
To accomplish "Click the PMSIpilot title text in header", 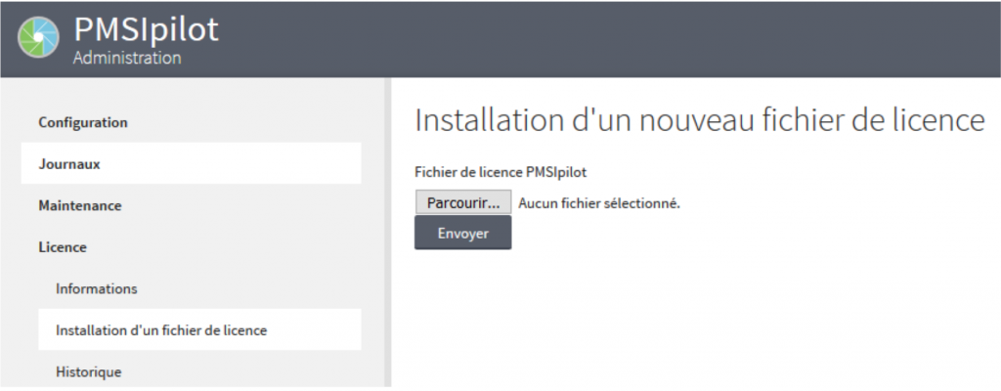I will tap(146, 29).
